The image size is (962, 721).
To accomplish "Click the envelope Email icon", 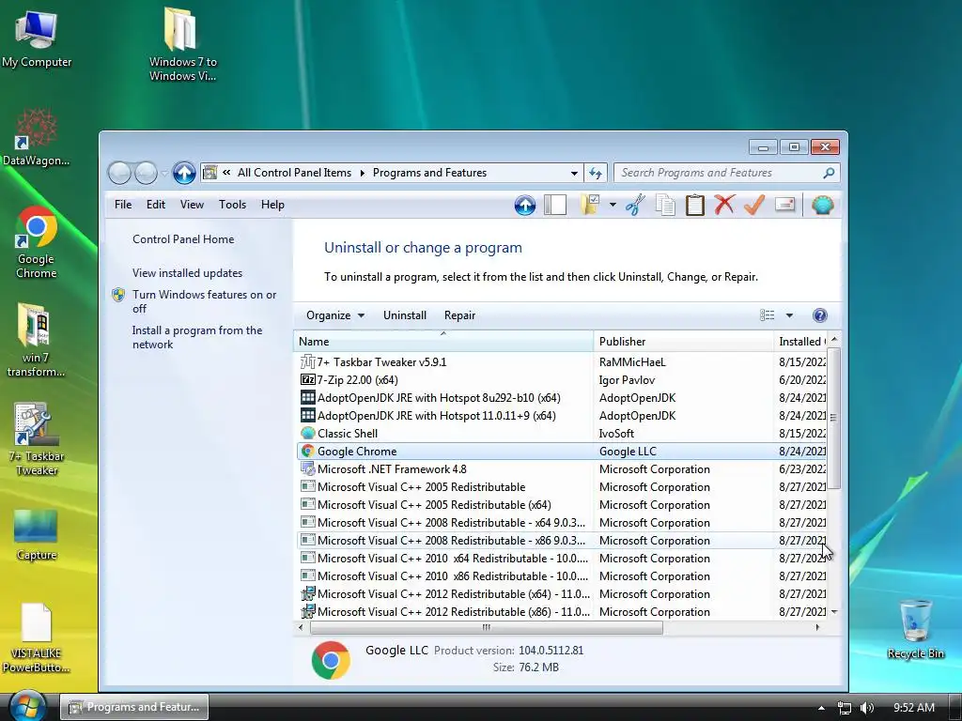I will (784, 205).
